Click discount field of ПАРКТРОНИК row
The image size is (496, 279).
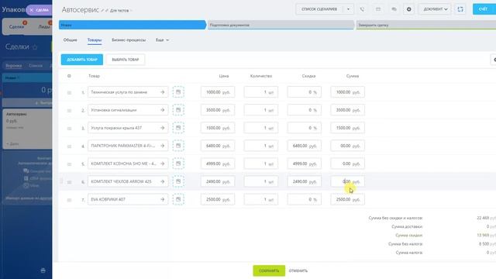pos(304,146)
